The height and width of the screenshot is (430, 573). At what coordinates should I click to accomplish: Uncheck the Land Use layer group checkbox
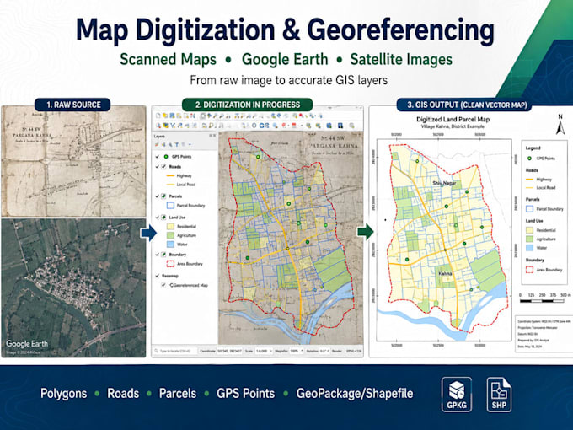(x=163, y=218)
